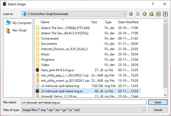The width and height of the screenshot is (171, 116).
Task: Select Ravi Singh label in sidebar
Action: coord(20,30)
